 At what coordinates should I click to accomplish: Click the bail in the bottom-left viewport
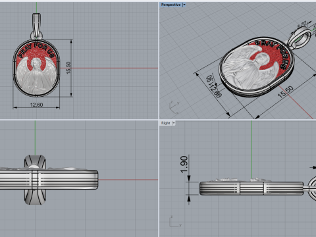tap(35, 180)
